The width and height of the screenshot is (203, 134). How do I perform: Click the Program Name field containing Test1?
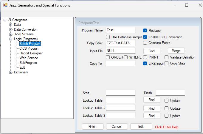click(x=121, y=30)
